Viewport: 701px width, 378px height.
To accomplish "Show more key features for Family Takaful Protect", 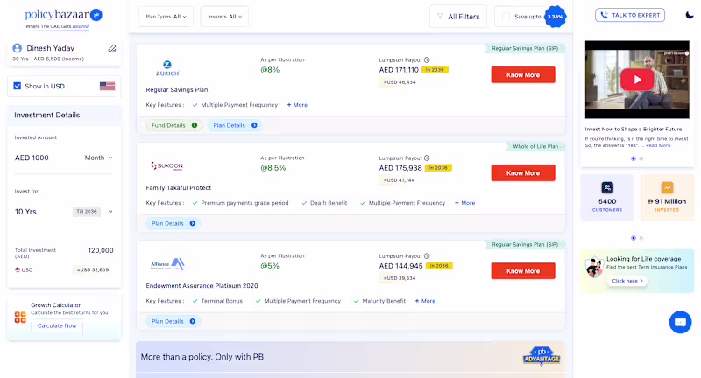I will click(x=465, y=203).
